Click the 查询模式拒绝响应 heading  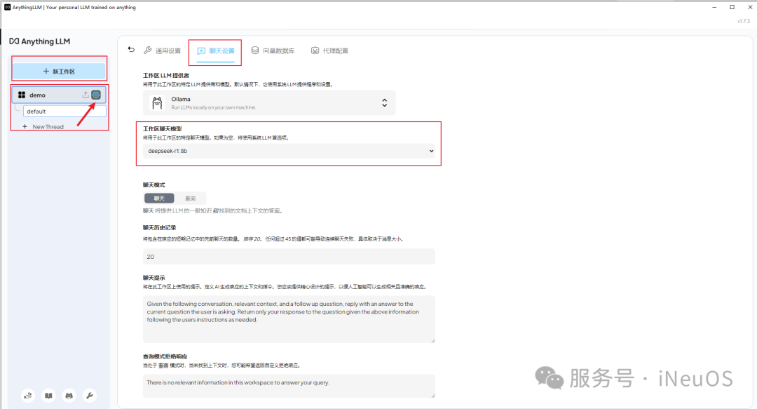pyautogui.click(x=165, y=356)
